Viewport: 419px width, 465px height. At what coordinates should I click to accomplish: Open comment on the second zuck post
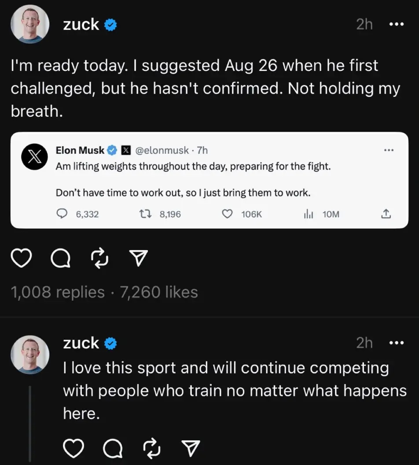click(113, 448)
